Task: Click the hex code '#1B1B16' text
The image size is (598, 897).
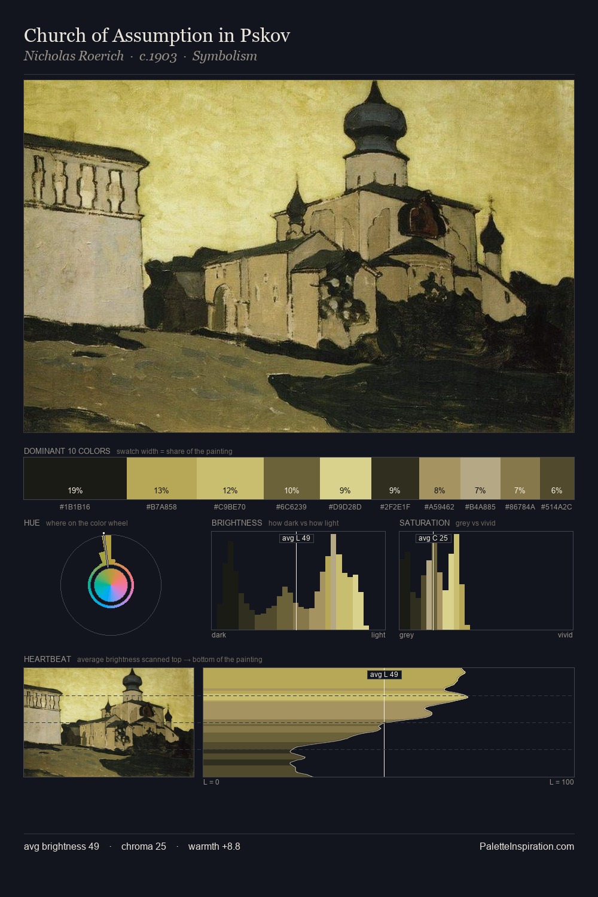Action: (75, 507)
